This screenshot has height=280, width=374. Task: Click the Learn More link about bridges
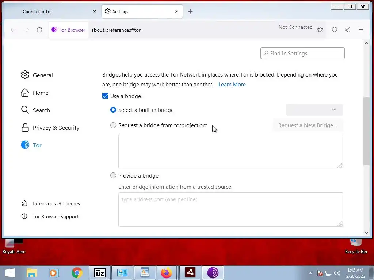click(x=232, y=85)
